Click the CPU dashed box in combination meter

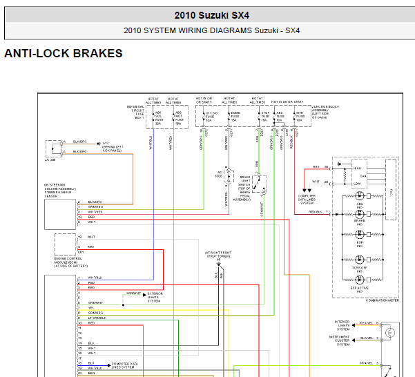pyautogui.click(x=391, y=190)
